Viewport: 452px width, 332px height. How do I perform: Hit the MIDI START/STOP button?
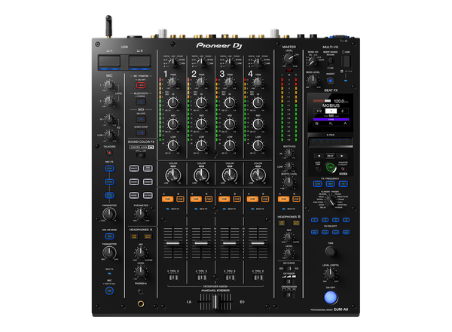pyautogui.click(x=141, y=132)
